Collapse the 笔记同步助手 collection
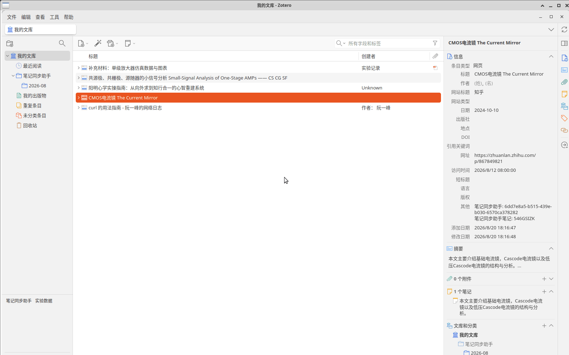This screenshot has width=569, height=355. (x=13, y=76)
